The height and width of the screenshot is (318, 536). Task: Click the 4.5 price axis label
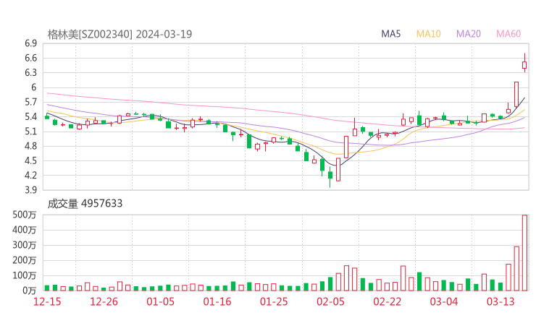(x=30, y=160)
